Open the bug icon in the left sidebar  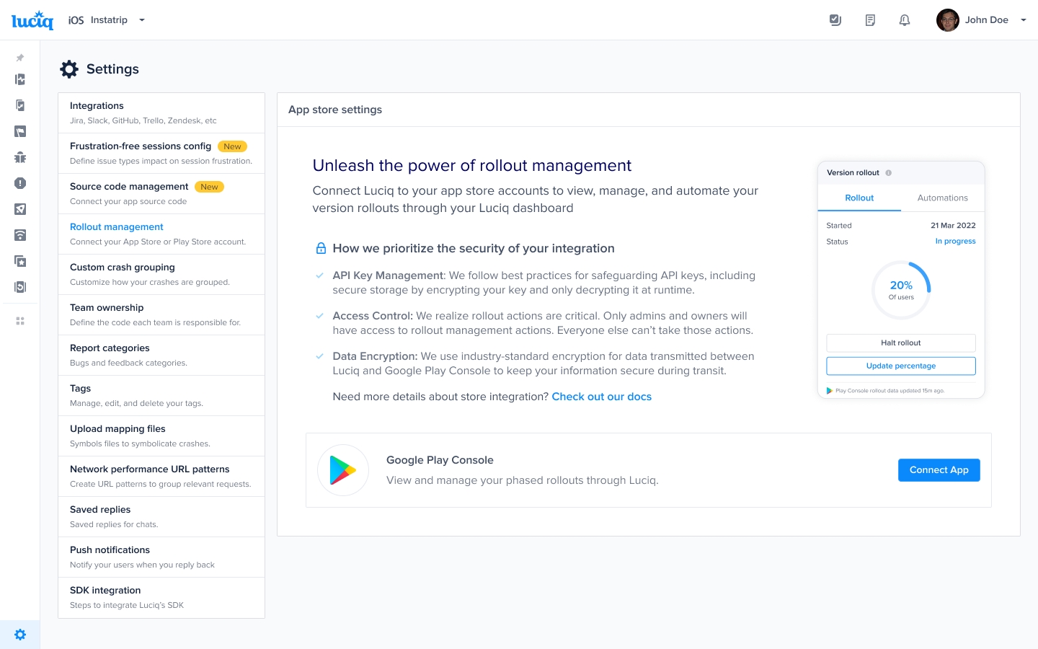click(x=20, y=157)
